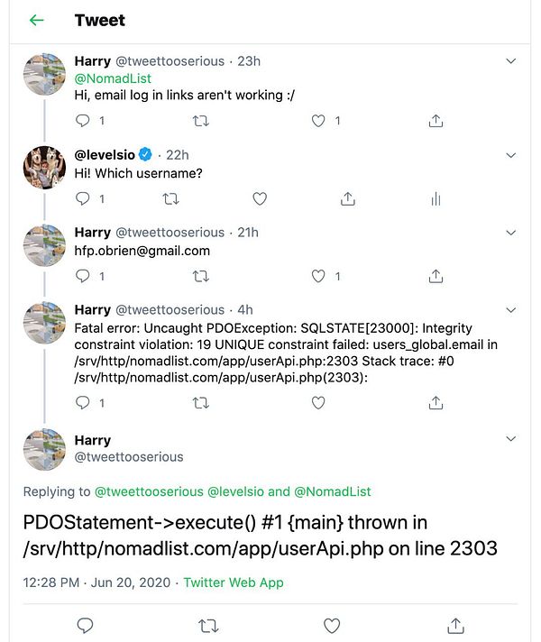This screenshot has width=541, height=642.
Task: Like the "Hi! Which username?" tweet
Action: pos(260,198)
